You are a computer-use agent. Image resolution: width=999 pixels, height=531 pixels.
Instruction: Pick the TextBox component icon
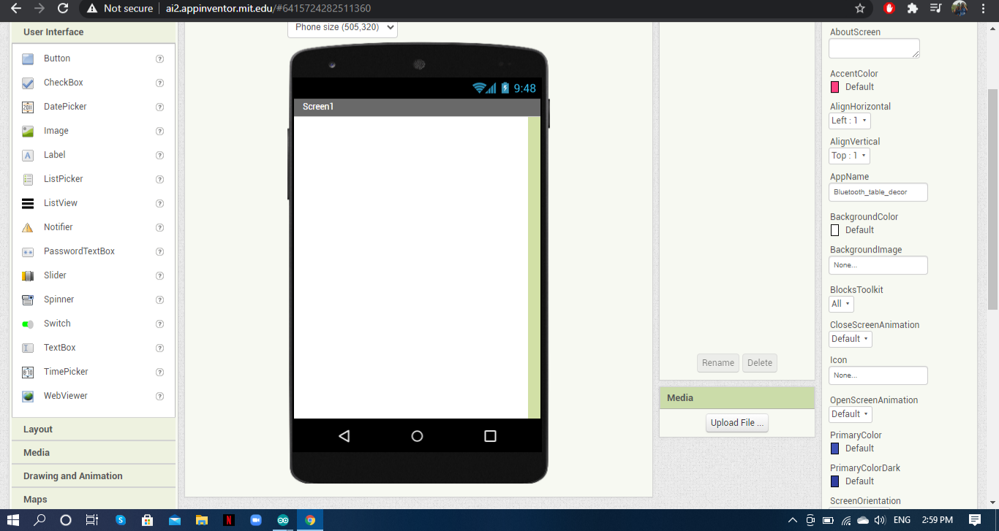pos(28,348)
